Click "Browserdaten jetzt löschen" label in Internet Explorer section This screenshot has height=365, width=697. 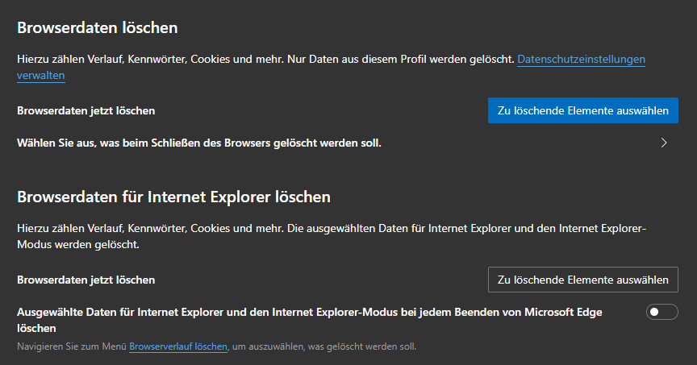pos(86,280)
